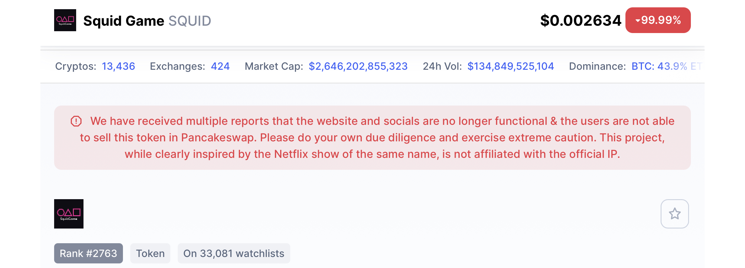Screen dimensions: 745x268
Task: Click the warning exclamation icon in alert
Action: tap(76, 121)
